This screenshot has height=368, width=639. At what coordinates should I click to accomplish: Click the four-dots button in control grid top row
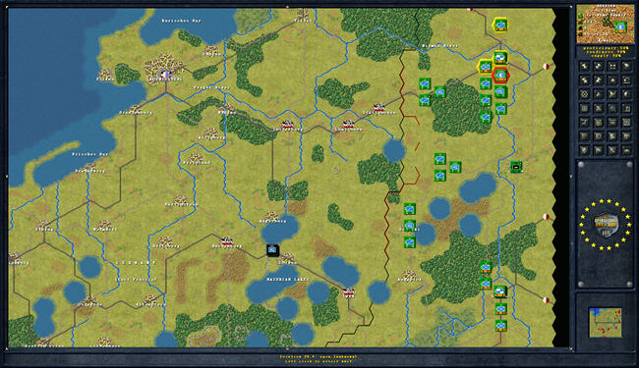click(x=612, y=67)
